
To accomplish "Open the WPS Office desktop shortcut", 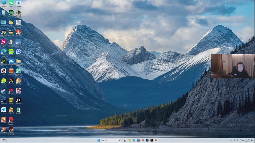I will pos(11,91).
